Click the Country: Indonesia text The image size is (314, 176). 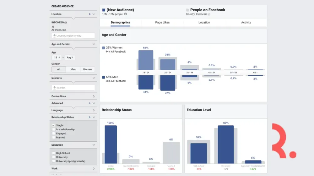197,14
